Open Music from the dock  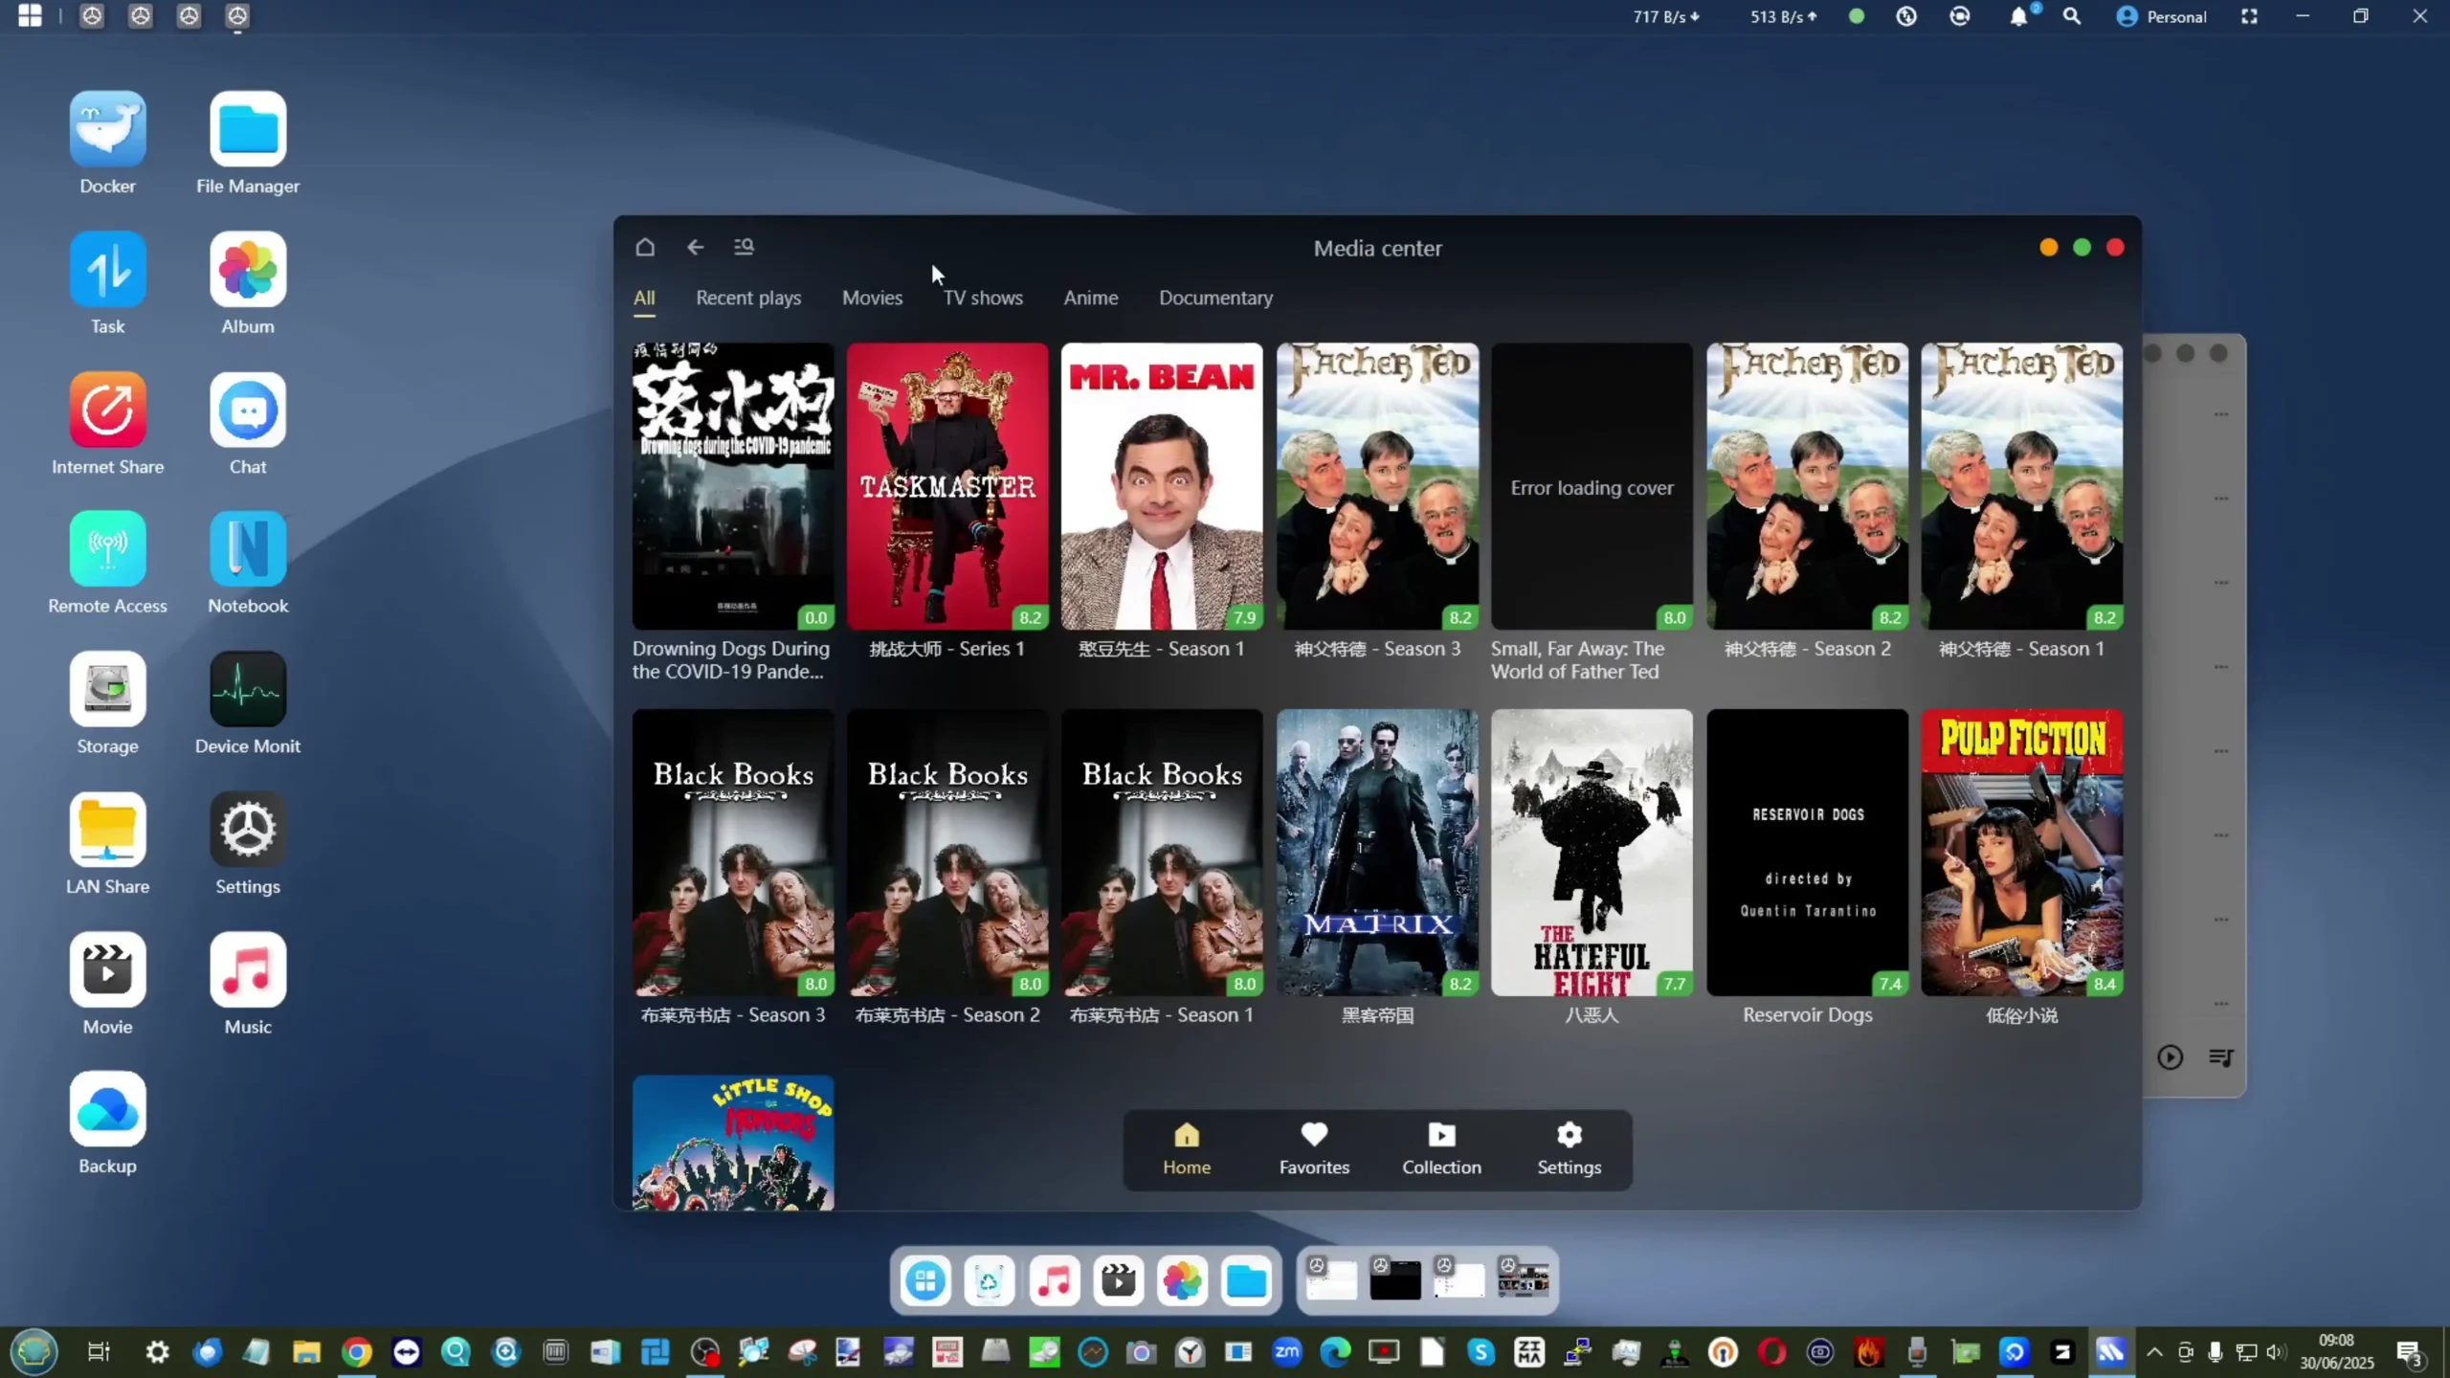1054,1280
